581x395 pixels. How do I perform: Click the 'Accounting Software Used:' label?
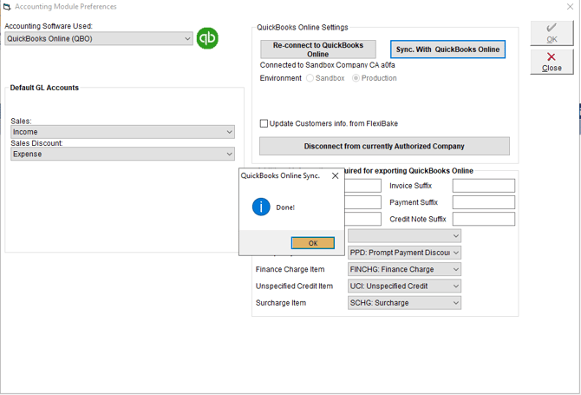coord(49,26)
